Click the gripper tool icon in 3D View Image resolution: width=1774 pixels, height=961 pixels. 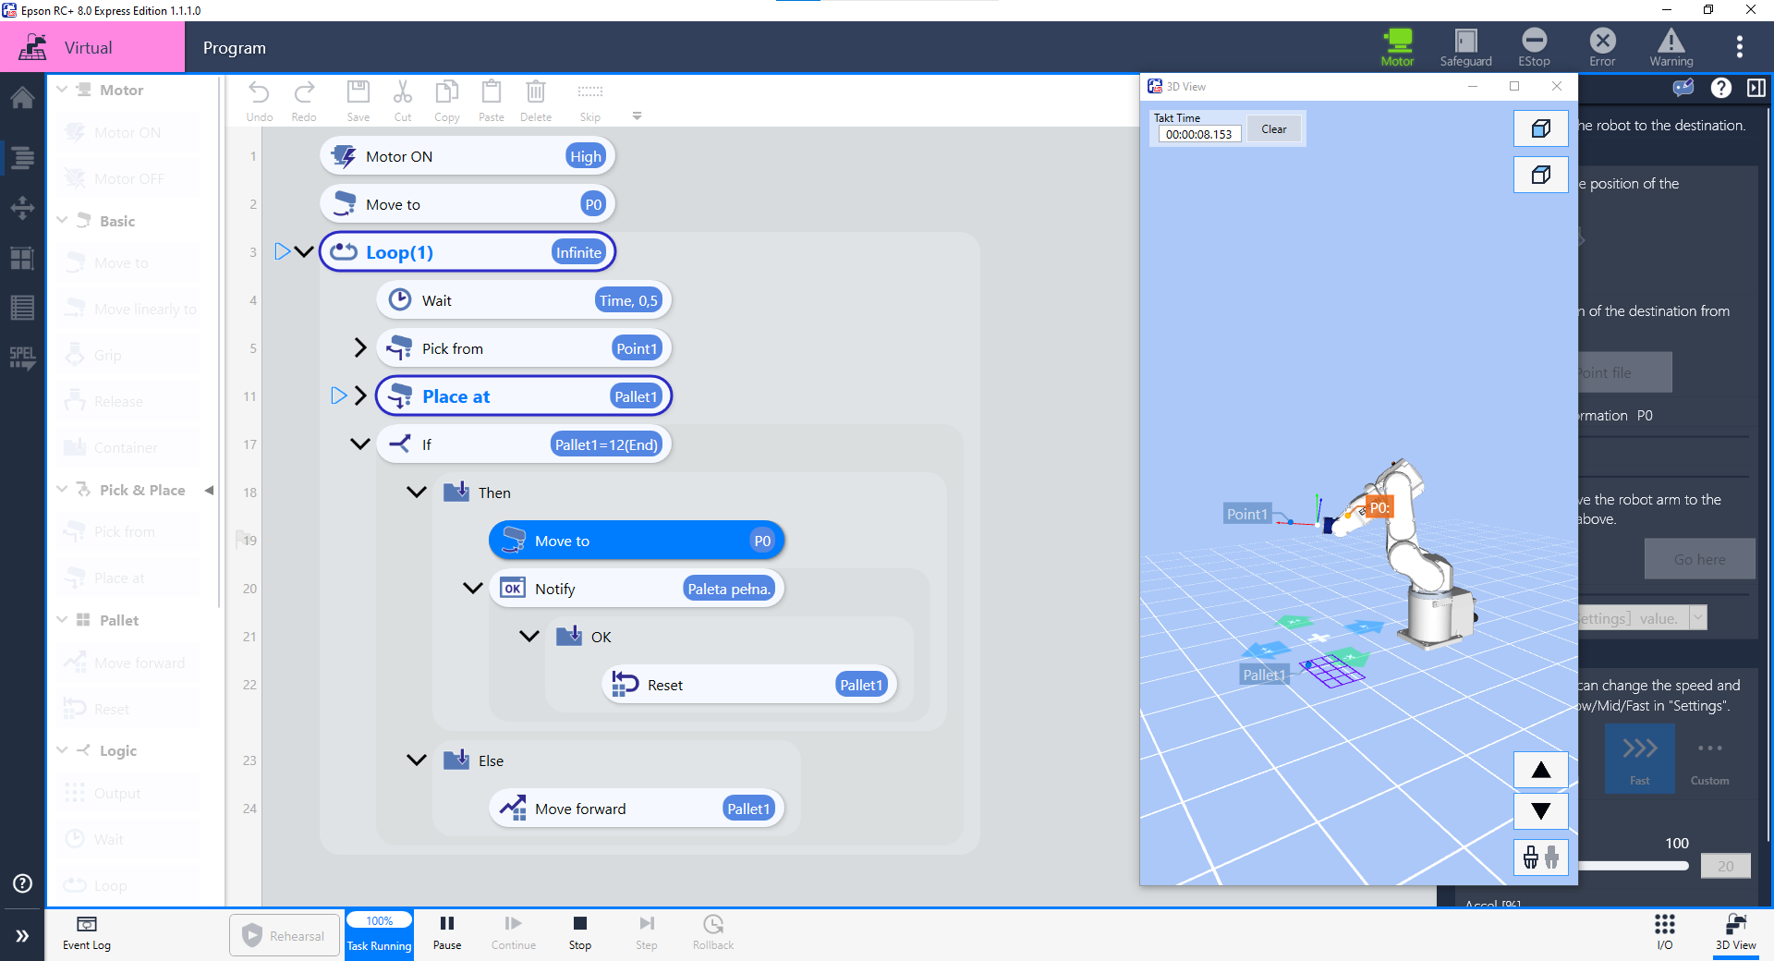[x=1540, y=858]
